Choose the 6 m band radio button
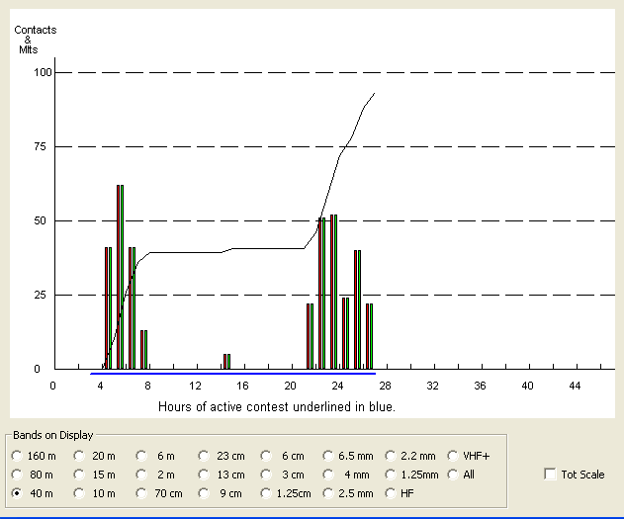Viewport: 624px width, 519px height. (142, 456)
